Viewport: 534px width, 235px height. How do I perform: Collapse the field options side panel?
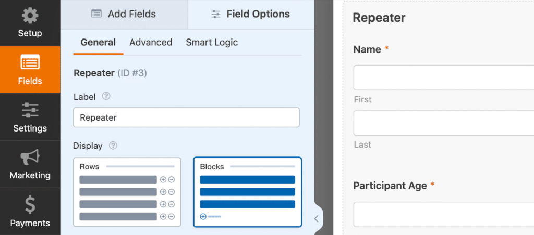pyautogui.click(x=316, y=219)
